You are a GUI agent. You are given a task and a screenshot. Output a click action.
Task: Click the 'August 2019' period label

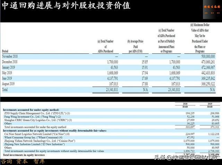pos(8,84)
